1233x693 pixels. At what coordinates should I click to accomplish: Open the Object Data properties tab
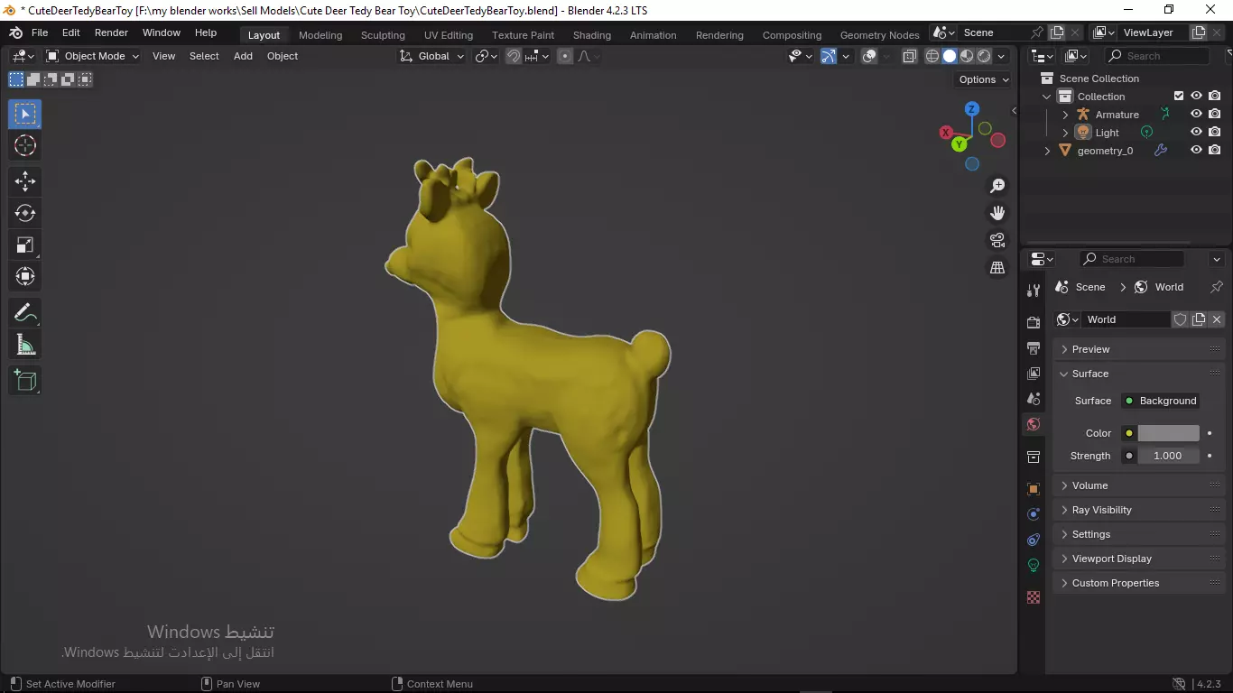tap(1034, 565)
